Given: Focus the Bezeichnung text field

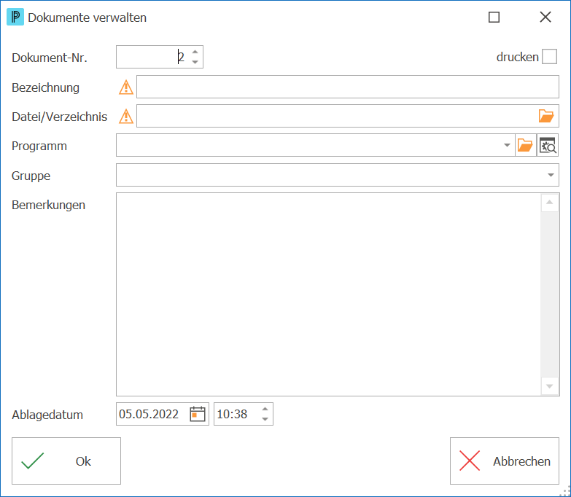Looking at the screenshot, I should [348, 87].
